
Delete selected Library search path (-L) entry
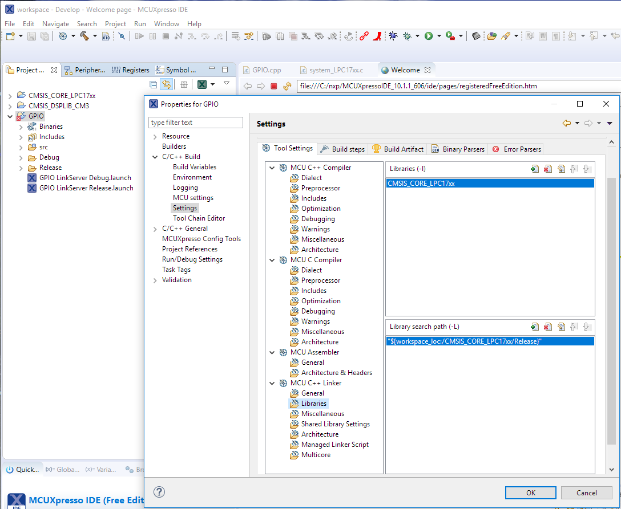click(548, 327)
